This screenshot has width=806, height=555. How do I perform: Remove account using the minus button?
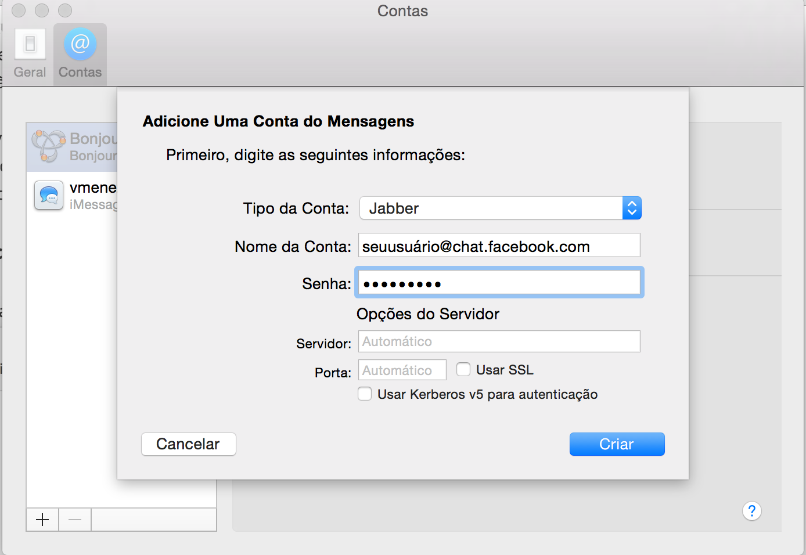click(75, 520)
